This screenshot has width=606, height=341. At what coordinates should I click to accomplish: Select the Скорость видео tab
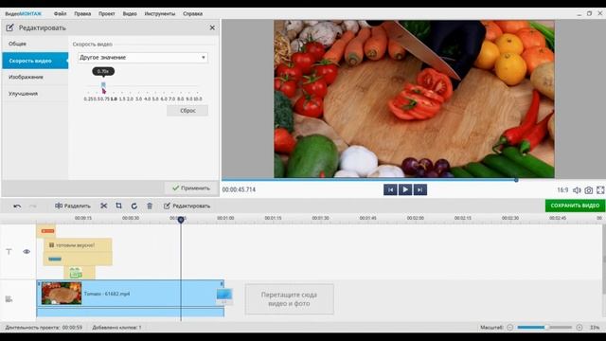pyautogui.click(x=35, y=61)
